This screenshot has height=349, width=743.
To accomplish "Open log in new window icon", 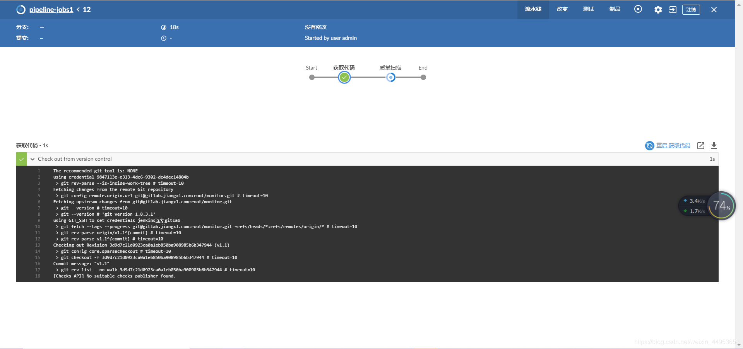I will [x=701, y=146].
